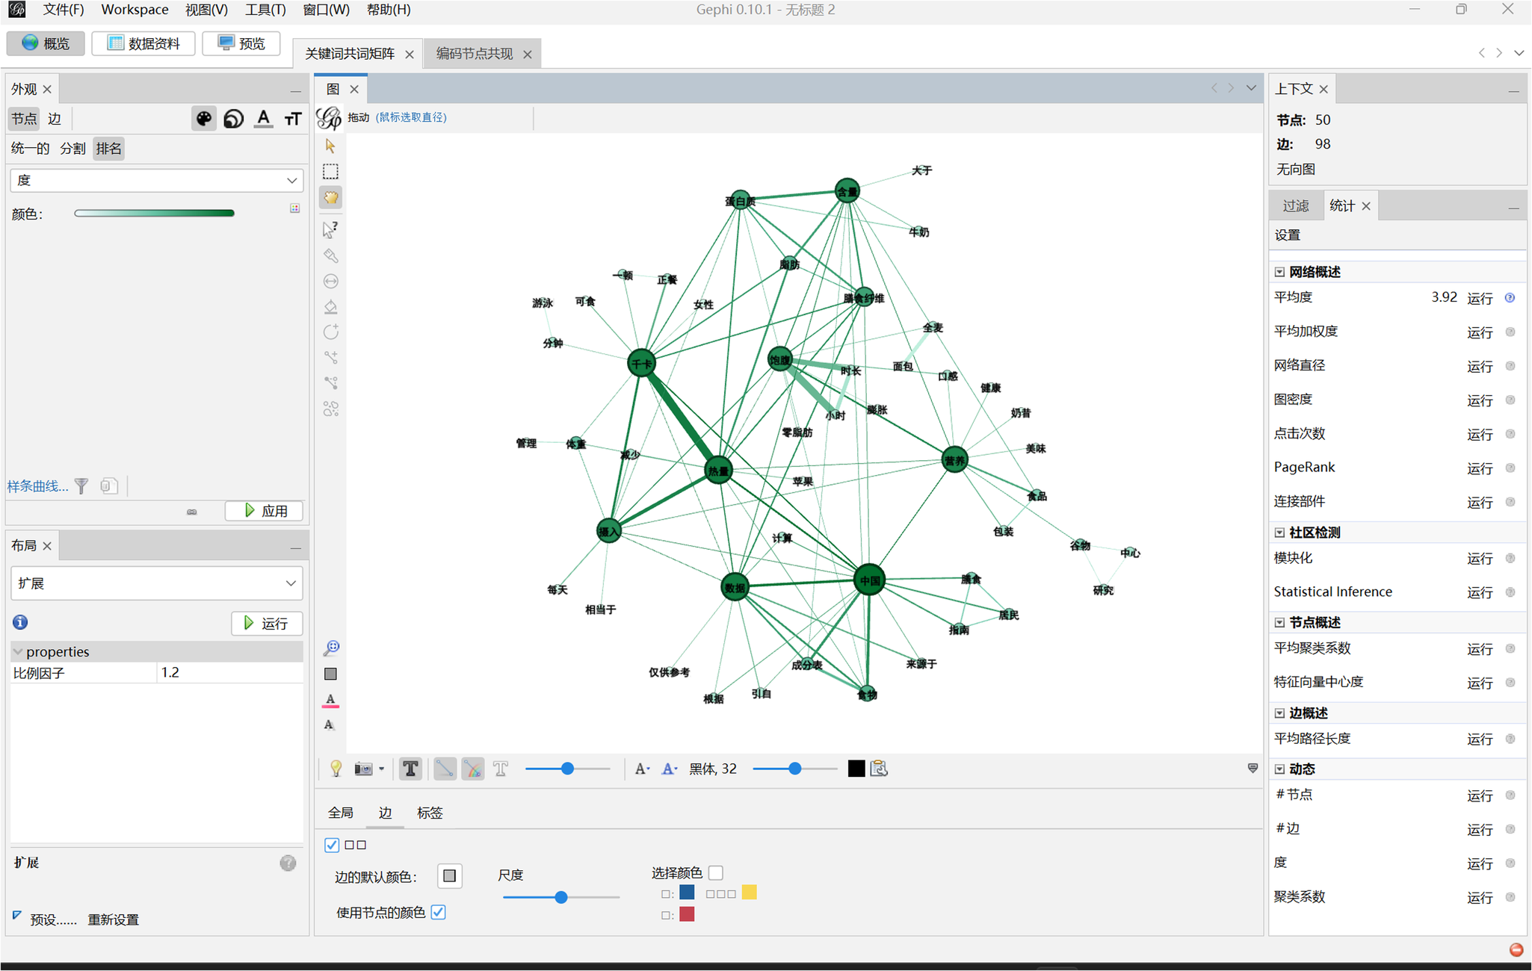Click the center on graph magnifier icon

331,648
